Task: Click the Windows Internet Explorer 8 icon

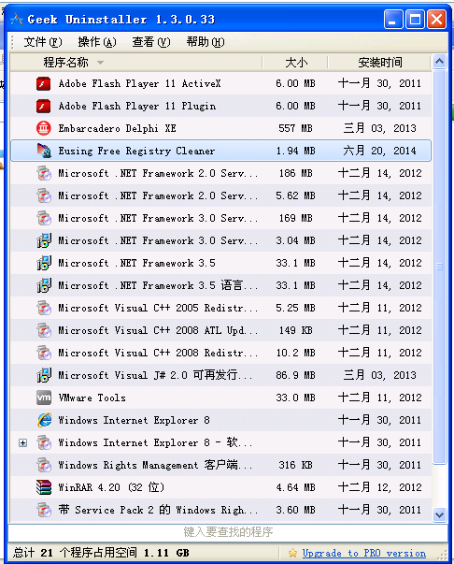Action: 44,420
